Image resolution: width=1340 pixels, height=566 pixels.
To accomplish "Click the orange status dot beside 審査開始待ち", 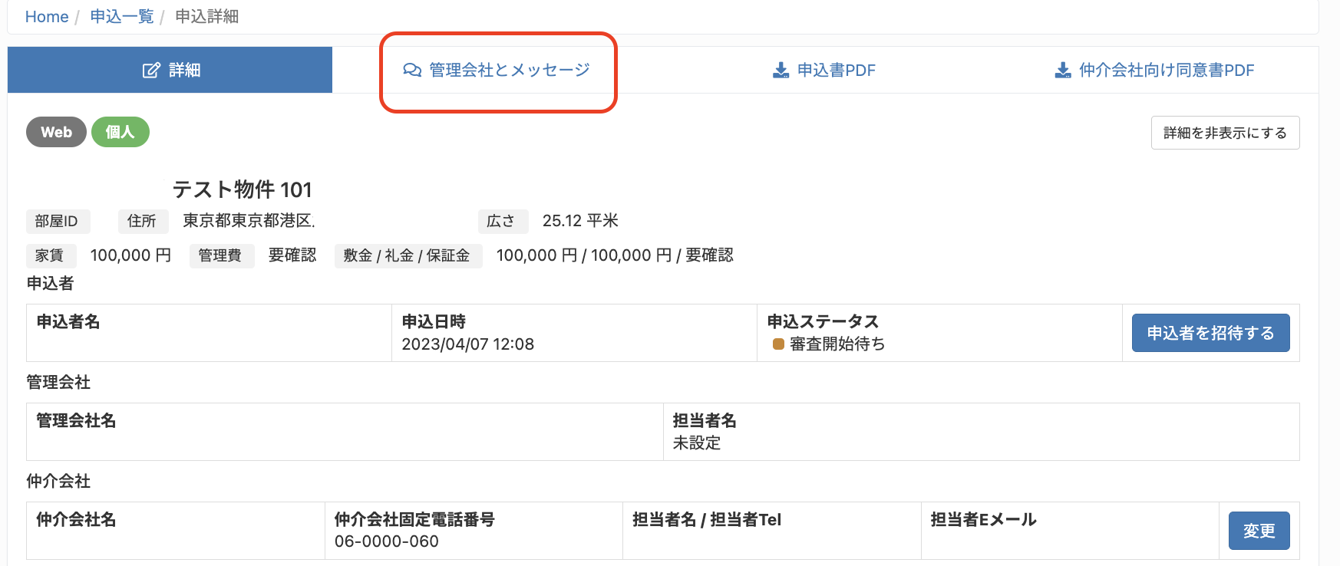I will click(x=778, y=344).
